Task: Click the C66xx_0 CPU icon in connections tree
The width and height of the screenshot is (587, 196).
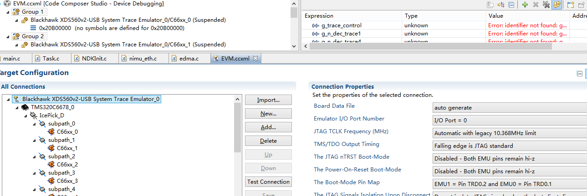Action: (51, 132)
